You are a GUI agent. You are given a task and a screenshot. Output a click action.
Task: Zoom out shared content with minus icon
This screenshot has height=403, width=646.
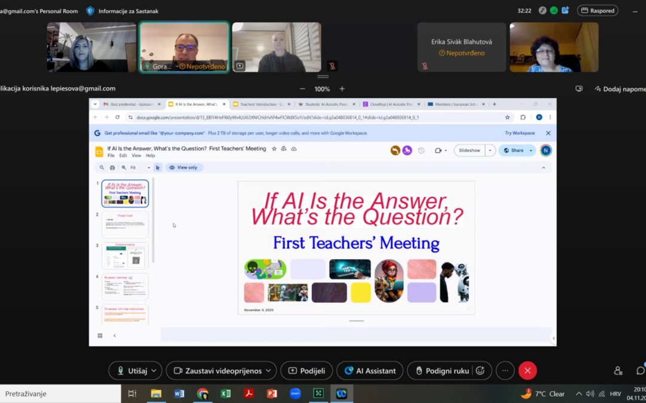tap(301, 89)
